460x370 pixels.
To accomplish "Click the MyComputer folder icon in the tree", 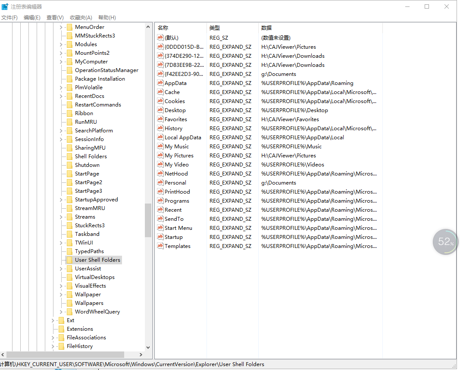I will [x=70, y=61].
